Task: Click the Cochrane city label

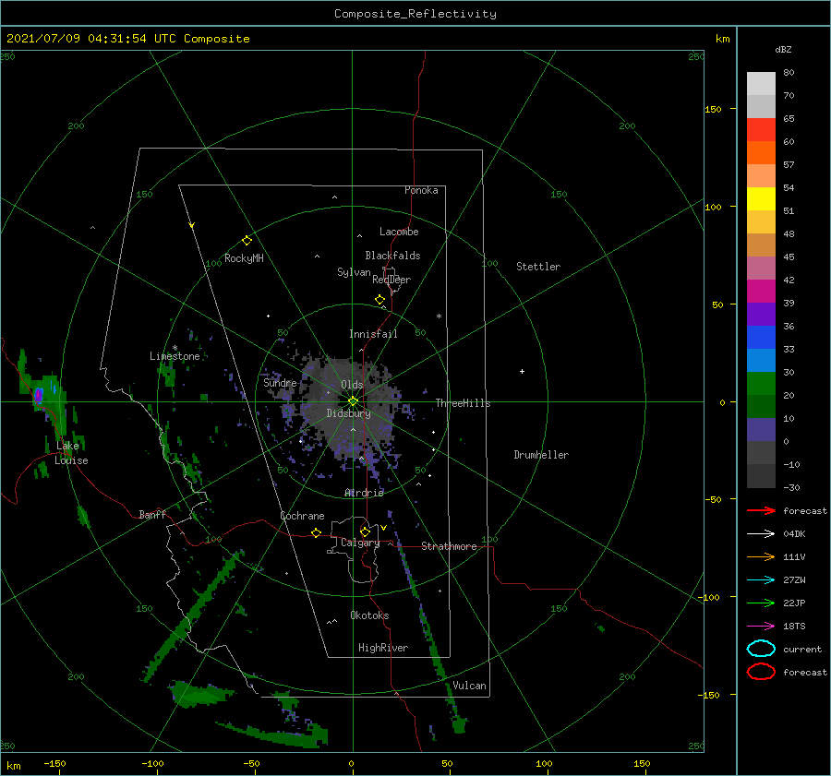Action: pyautogui.click(x=302, y=516)
